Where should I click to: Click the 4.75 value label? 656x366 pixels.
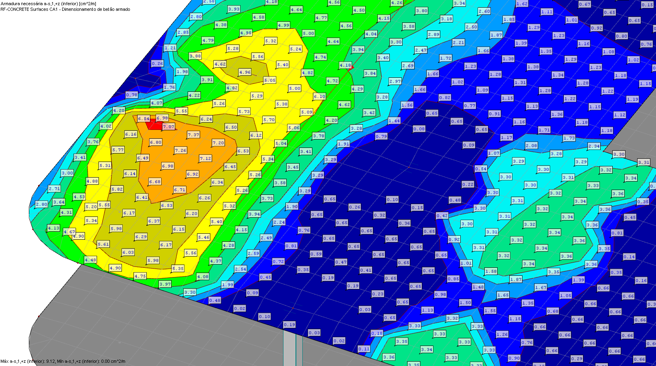141,276
